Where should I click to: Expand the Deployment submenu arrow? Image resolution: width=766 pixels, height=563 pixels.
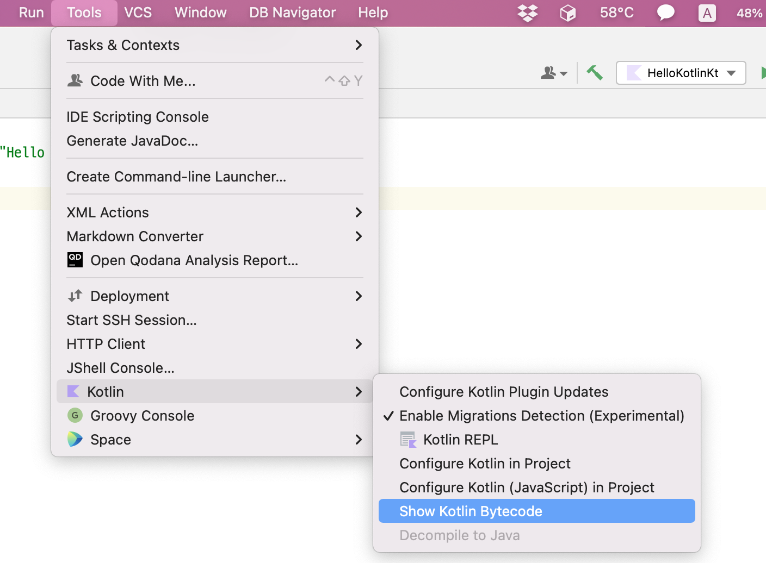click(x=359, y=296)
